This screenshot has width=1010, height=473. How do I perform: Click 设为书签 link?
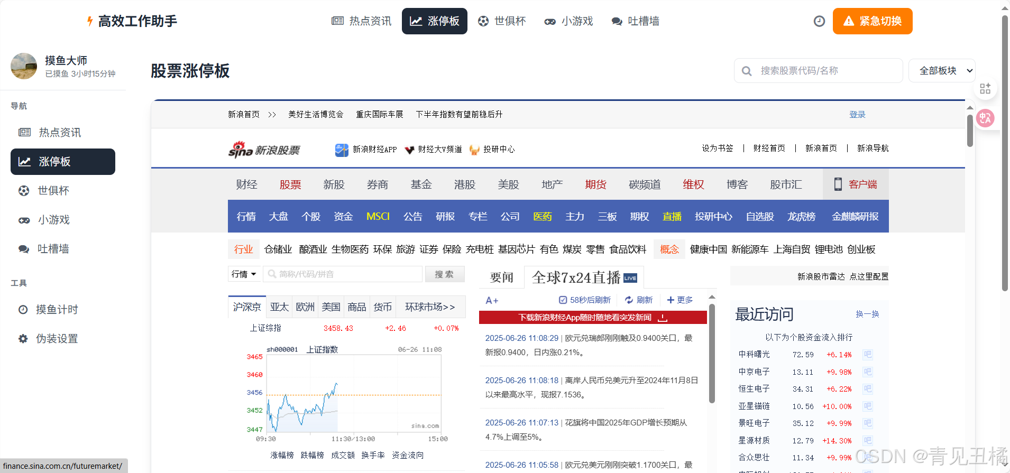click(718, 149)
